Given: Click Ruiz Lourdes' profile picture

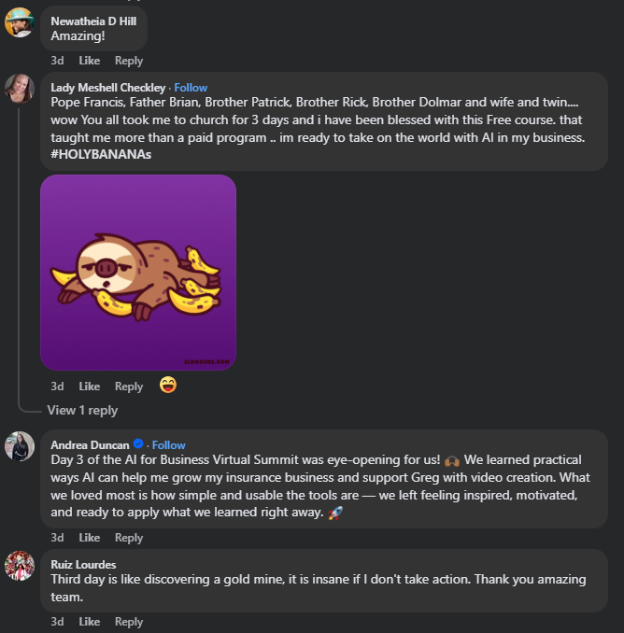Looking at the screenshot, I should [20, 566].
